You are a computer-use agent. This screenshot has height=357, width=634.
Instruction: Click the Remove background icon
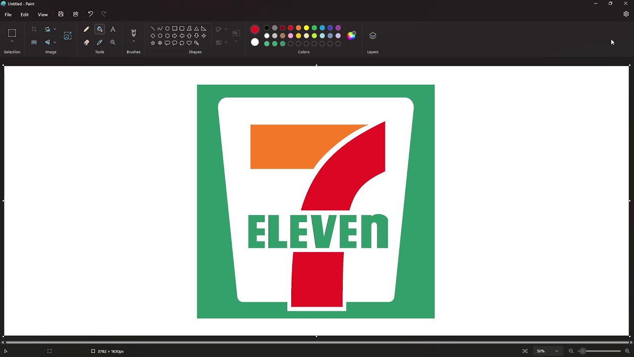coord(34,42)
